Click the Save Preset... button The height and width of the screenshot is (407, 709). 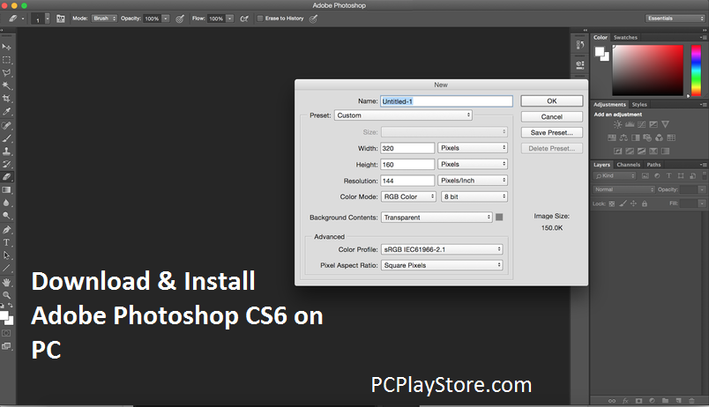pos(552,132)
